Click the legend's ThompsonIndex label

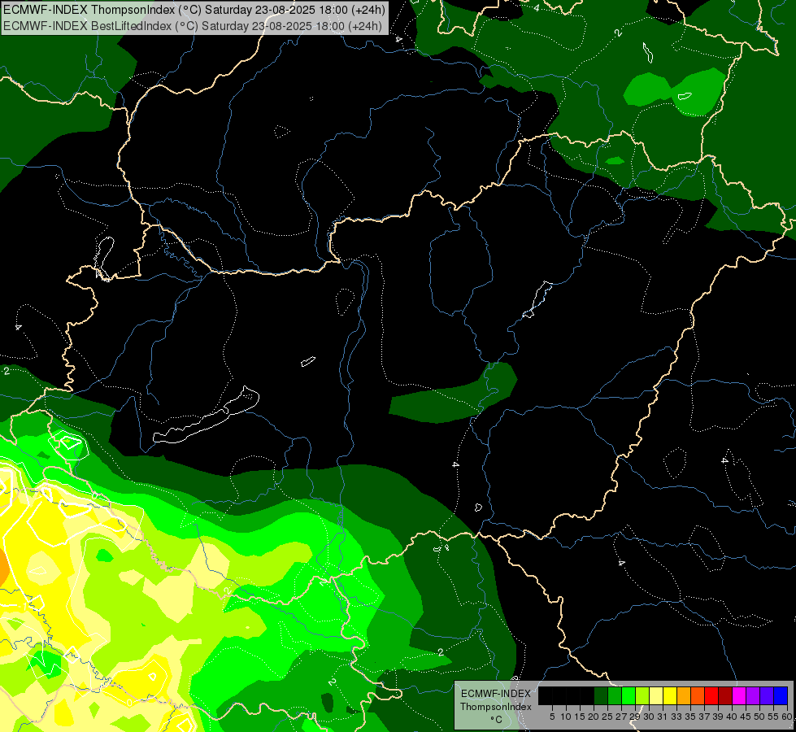pos(495,707)
